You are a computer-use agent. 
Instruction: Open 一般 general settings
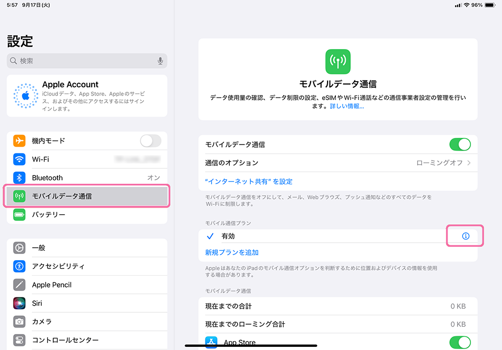click(x=87, y=248)
